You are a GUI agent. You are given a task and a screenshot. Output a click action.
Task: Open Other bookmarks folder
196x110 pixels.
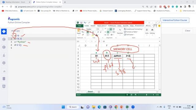tap(187, 11)
